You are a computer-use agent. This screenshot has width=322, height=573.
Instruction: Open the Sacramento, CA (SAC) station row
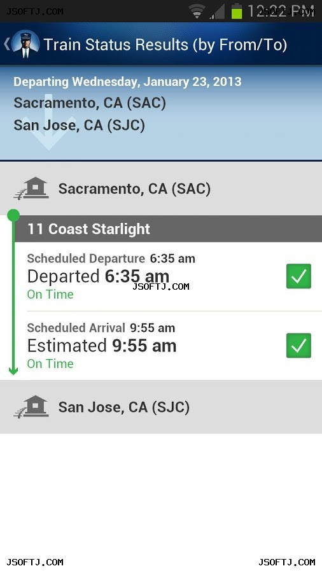point(161,188)
